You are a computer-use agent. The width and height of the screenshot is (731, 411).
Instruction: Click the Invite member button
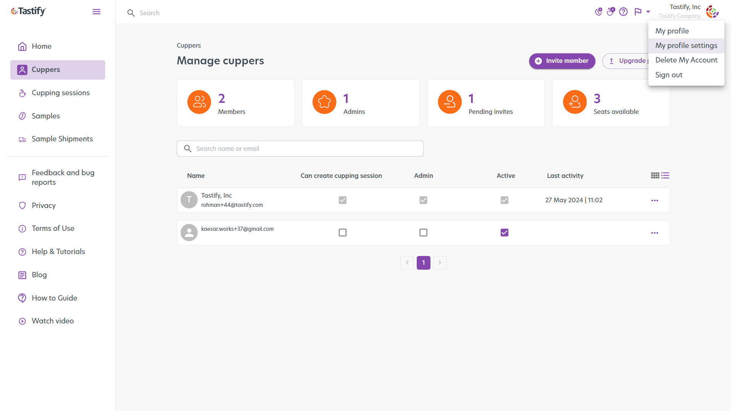click(562, 61)
